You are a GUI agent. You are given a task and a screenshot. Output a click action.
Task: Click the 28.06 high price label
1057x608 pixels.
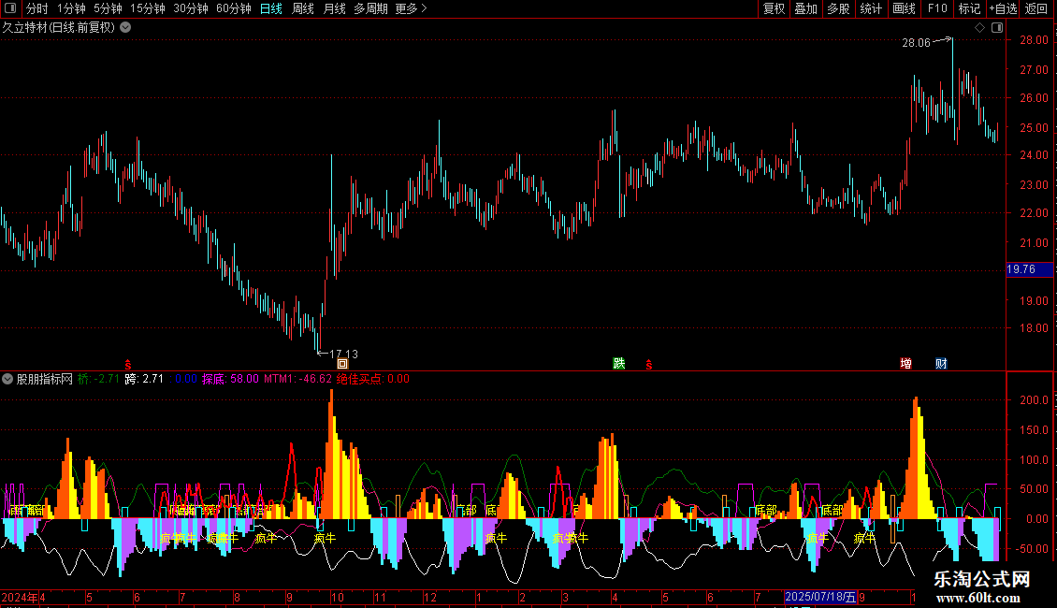click(x=916, y=43)
